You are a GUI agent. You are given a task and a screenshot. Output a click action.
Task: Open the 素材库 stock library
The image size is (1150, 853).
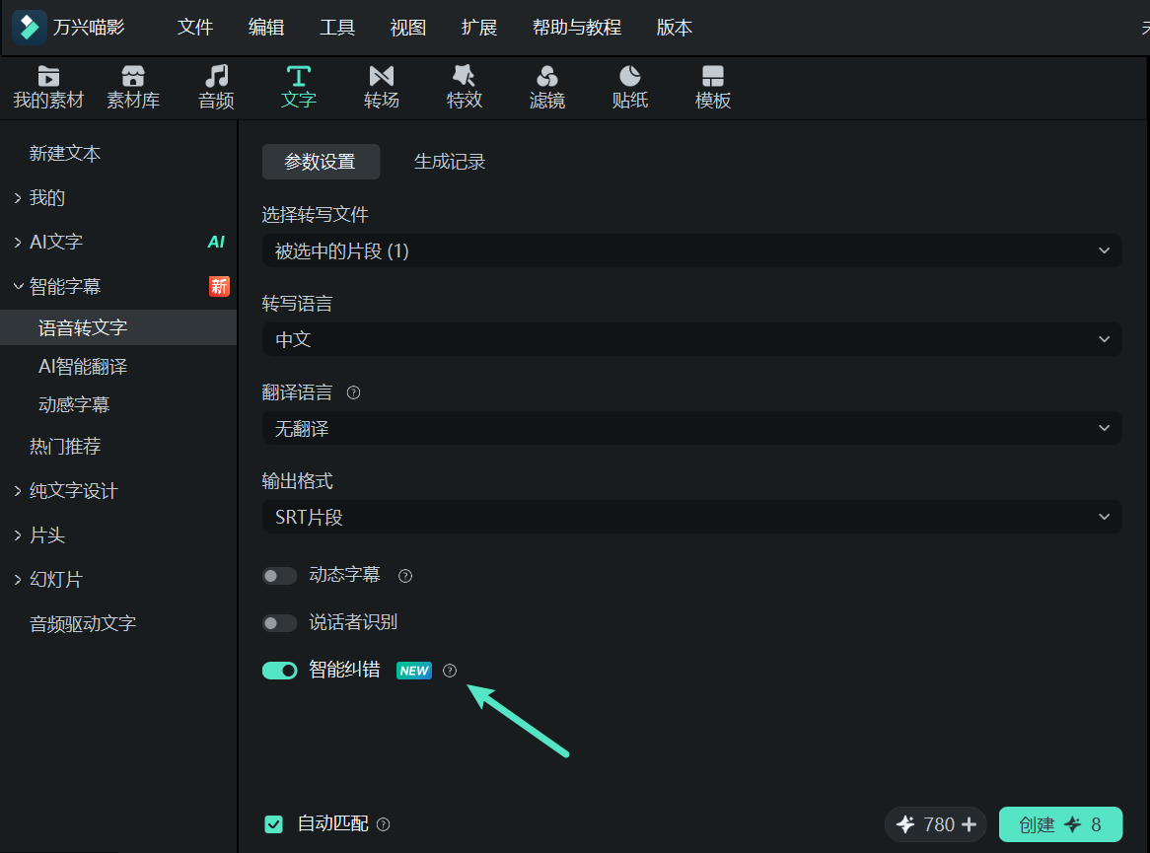[x=133, y=88]
